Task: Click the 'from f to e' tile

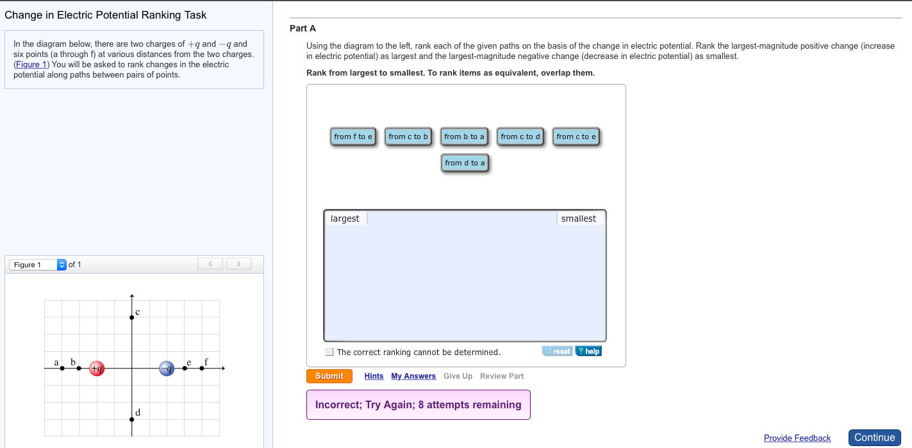Action: pyautogui.click(x=353, y=137)
